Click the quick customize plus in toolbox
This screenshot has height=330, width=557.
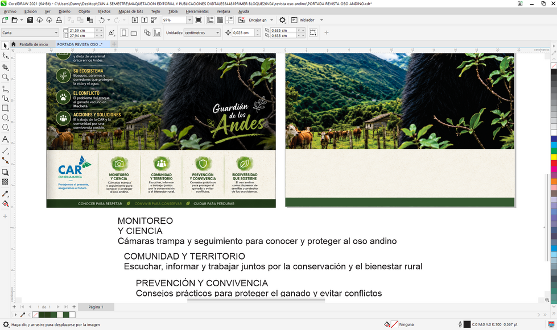[x=5, y=216]
